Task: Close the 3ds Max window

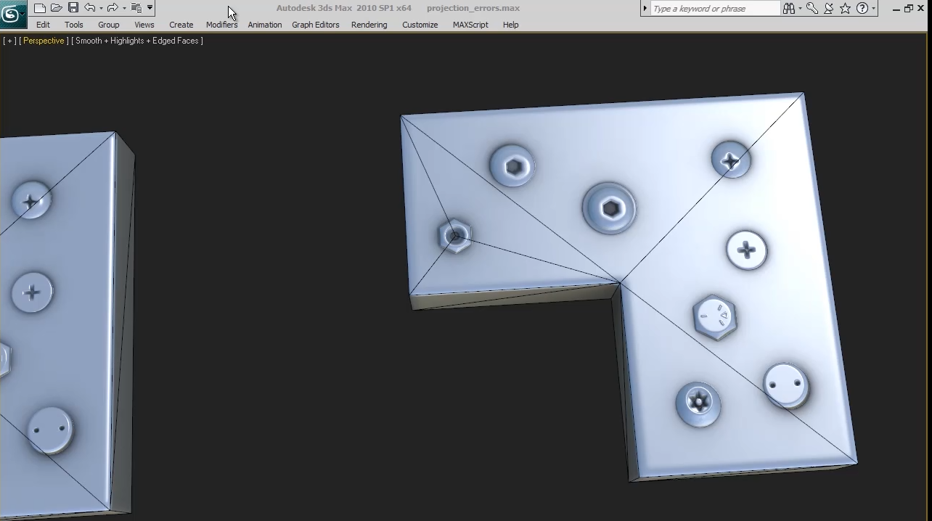Action: pos(921,9)
